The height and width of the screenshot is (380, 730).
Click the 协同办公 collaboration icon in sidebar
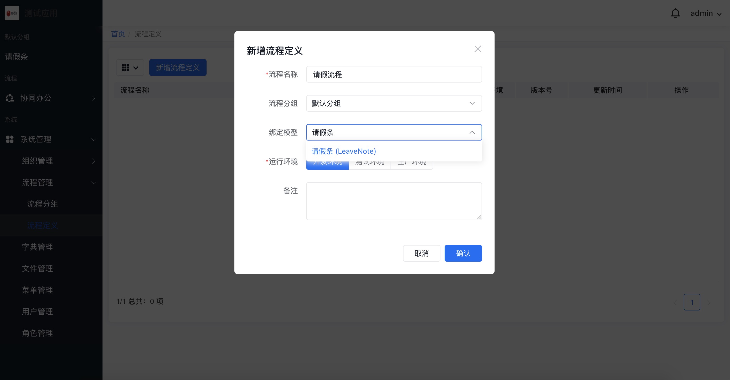click(x=9, y=98)
